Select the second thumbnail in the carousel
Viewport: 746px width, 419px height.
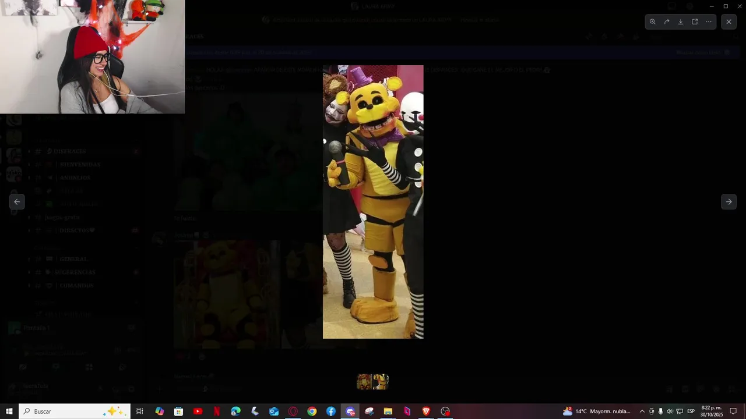click(381, 382)
